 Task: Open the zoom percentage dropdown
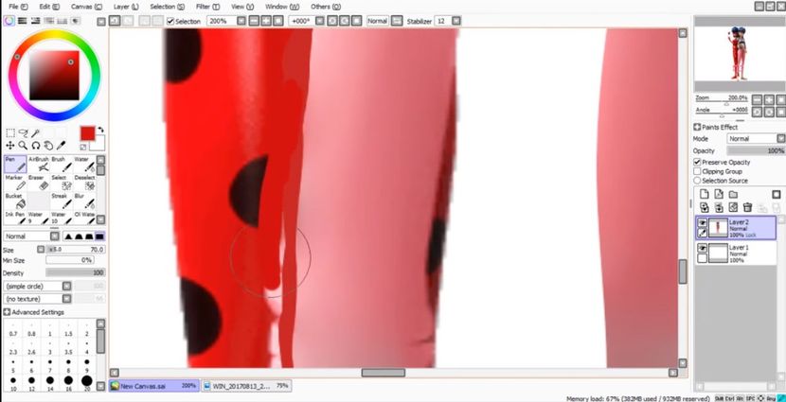click(x=241, y=21)
